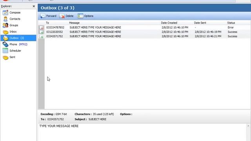Close the Explorer panel
The image size is (251, 141).
[x=34, y=6]
